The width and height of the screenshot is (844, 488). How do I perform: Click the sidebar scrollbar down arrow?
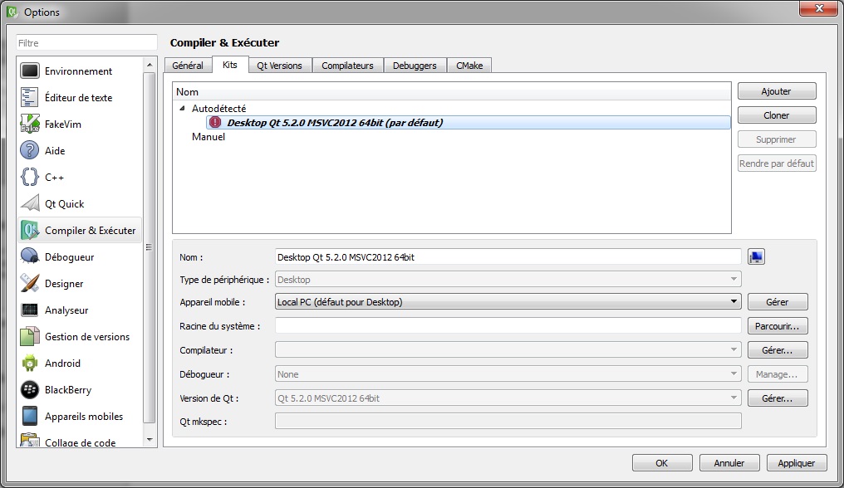pos(150,441)
